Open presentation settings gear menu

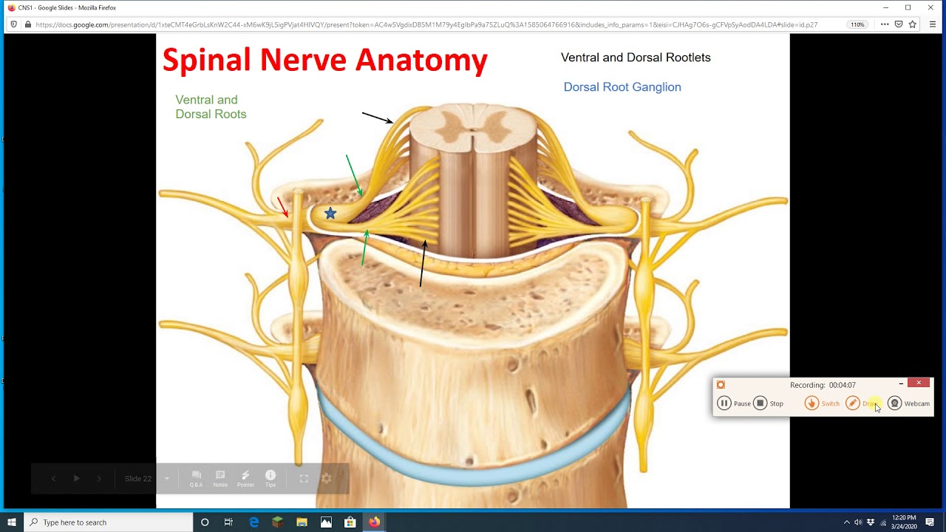[327, 479]
